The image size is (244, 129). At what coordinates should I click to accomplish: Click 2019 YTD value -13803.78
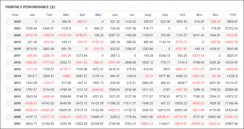coord(231,42)
